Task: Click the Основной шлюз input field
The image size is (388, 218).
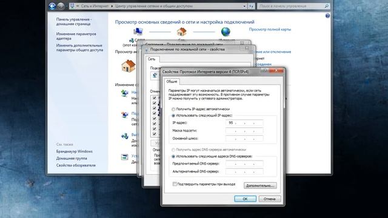Action: [244, 139]
